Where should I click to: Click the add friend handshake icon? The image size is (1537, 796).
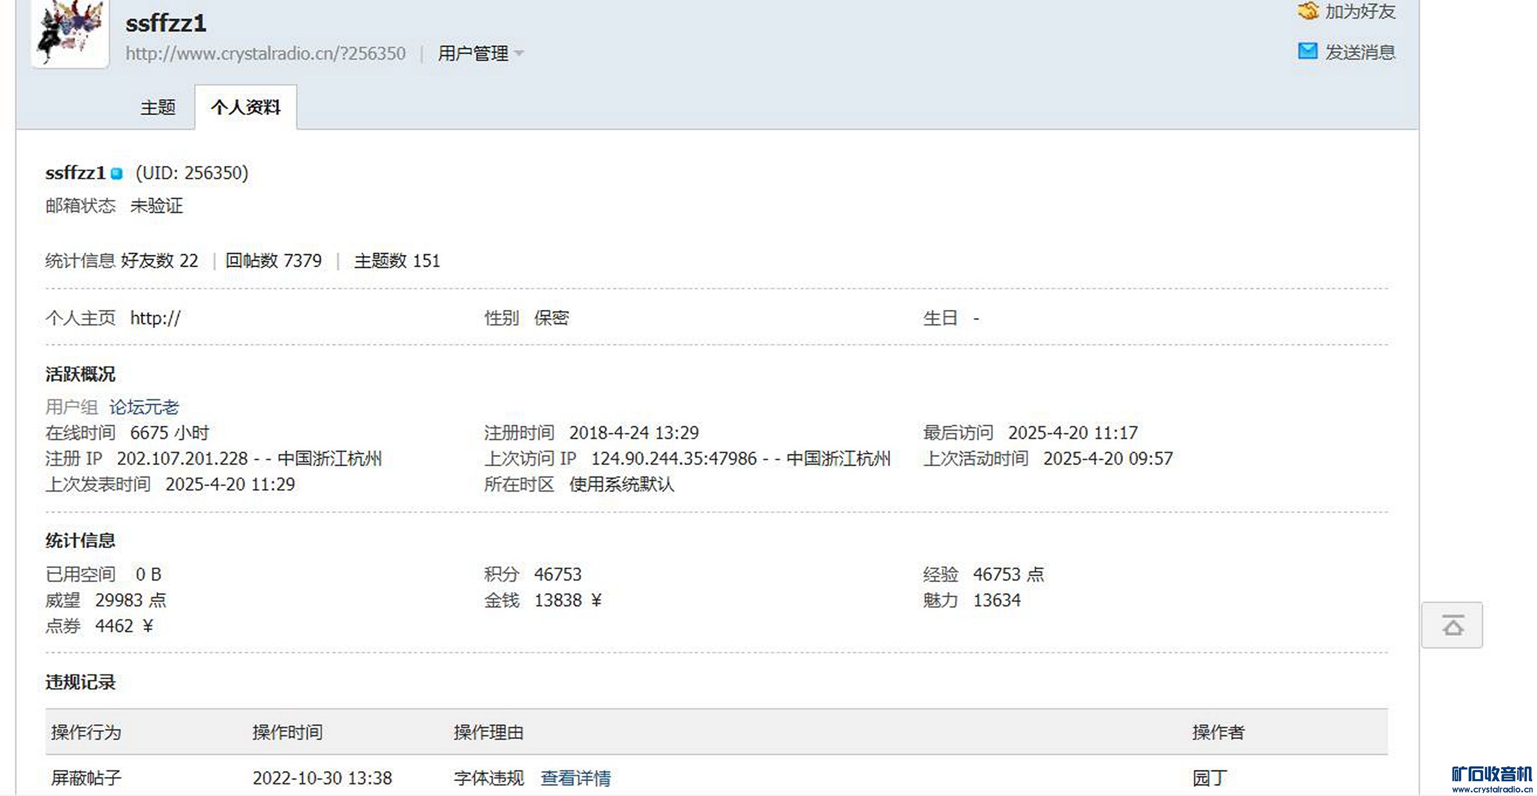[x=1308, y=11]
